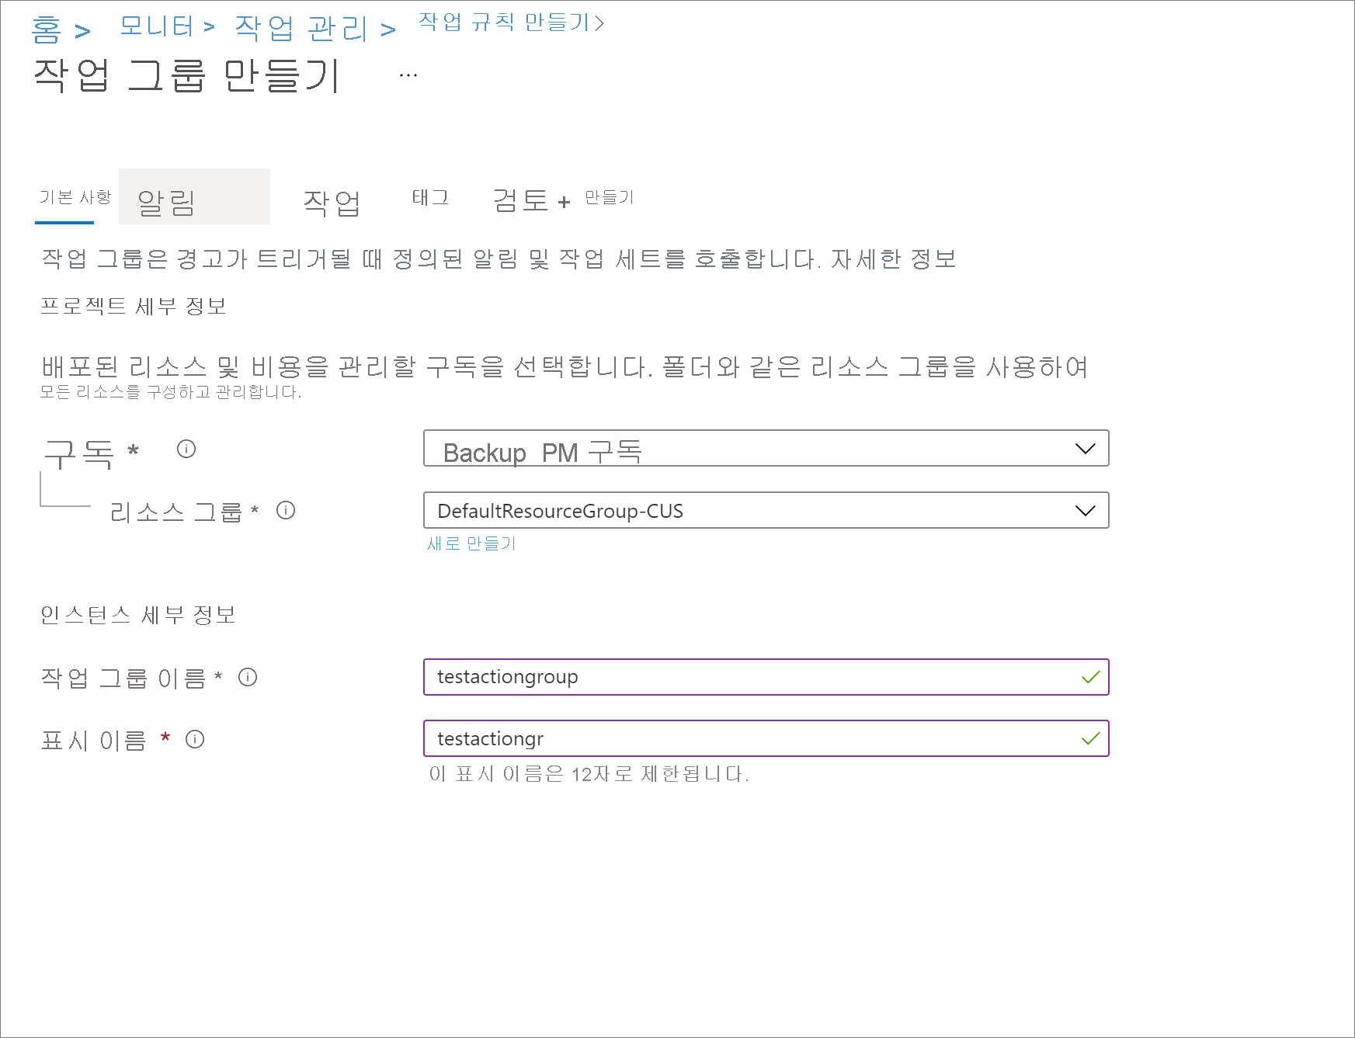The height and width of the screenshot is (1038, 1355).
Task: Click the 새로 만들기 link under resource group
Action: 471,543
